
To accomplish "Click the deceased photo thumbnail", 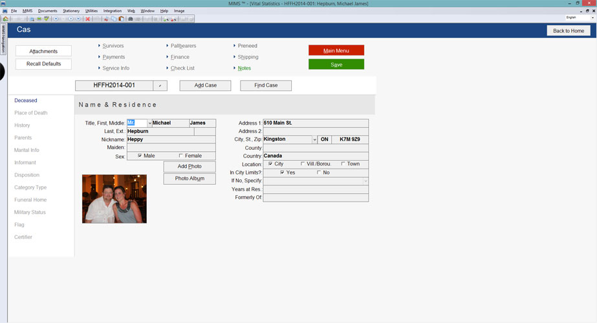I will click(x=114, y=198).
